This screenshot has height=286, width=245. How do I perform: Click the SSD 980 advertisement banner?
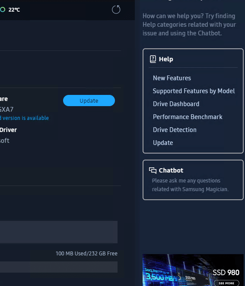tap(193, 270)
